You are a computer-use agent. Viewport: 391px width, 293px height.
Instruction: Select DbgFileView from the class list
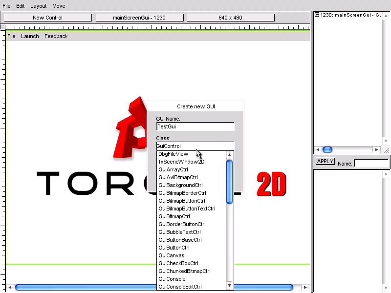[x=191, y=154]
